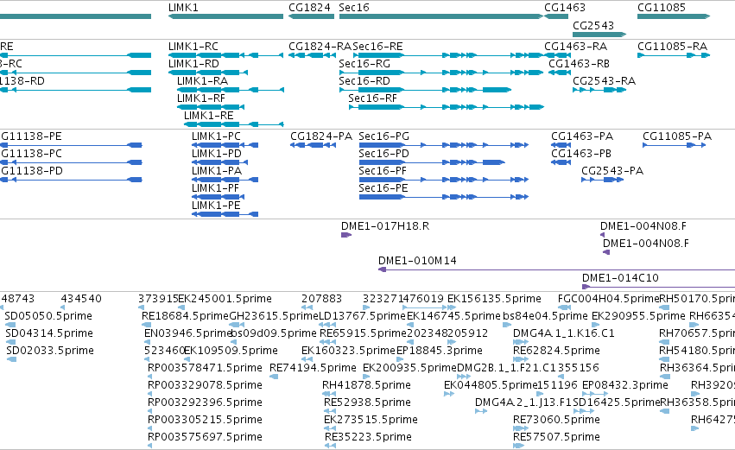
Task: Select the RE35223.5prime EST
Action: [x=331, y=447]
